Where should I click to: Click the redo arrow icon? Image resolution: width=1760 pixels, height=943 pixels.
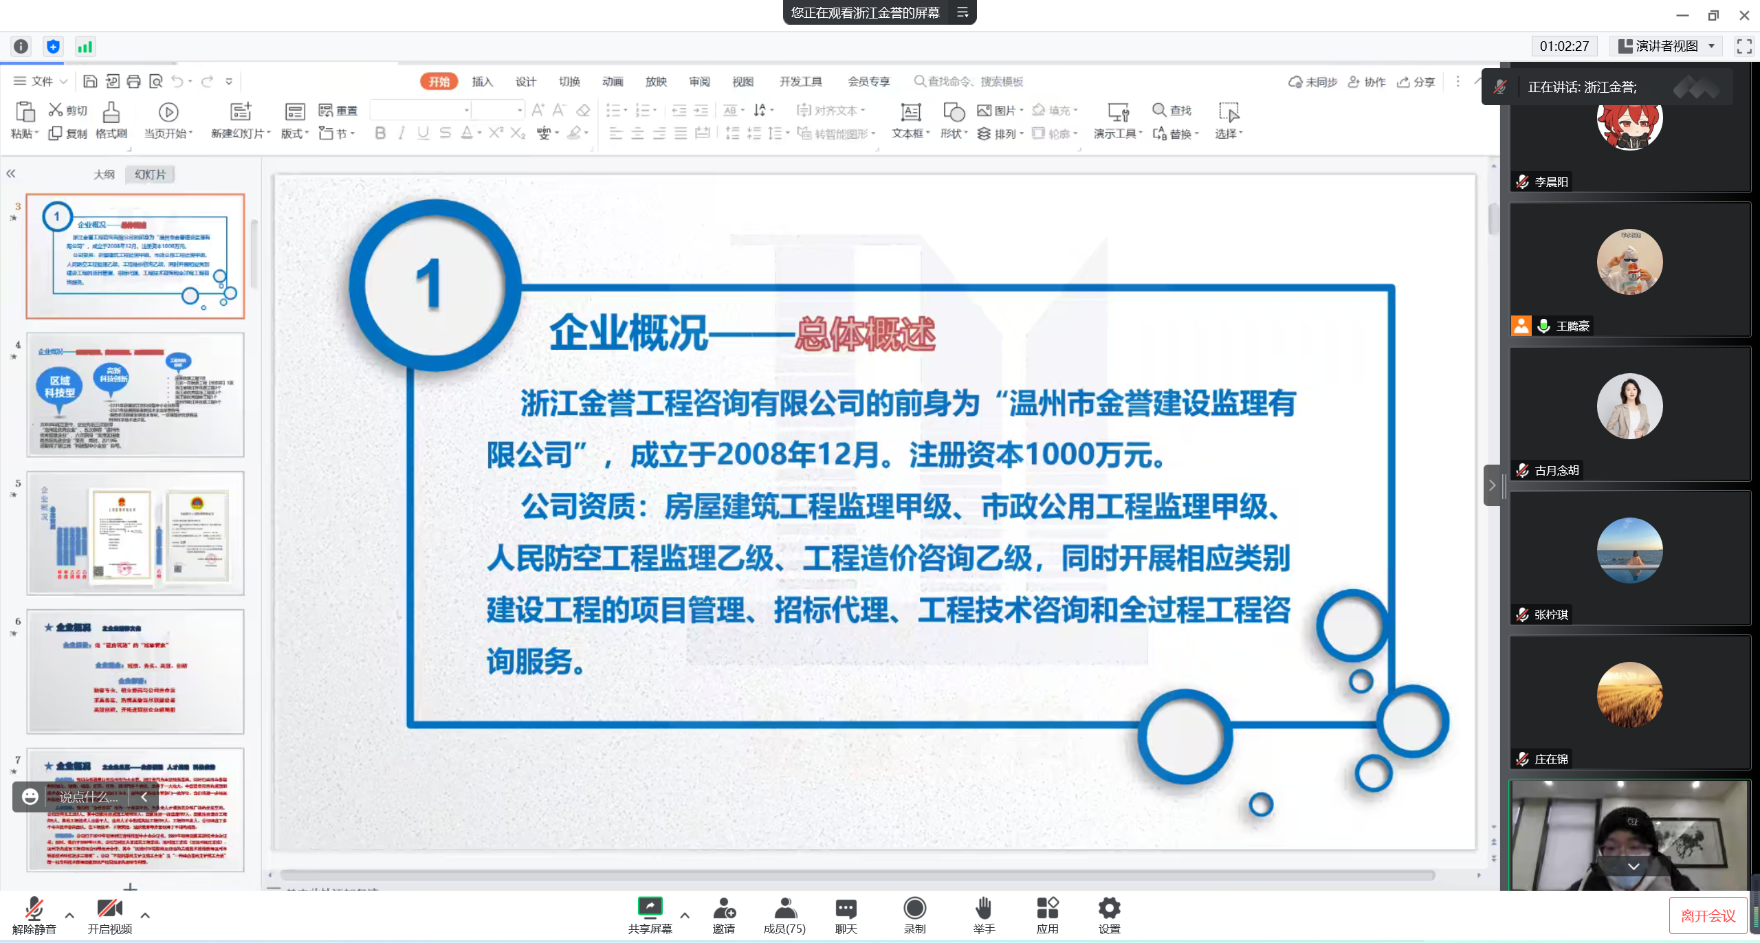click(x=207, y=81)
